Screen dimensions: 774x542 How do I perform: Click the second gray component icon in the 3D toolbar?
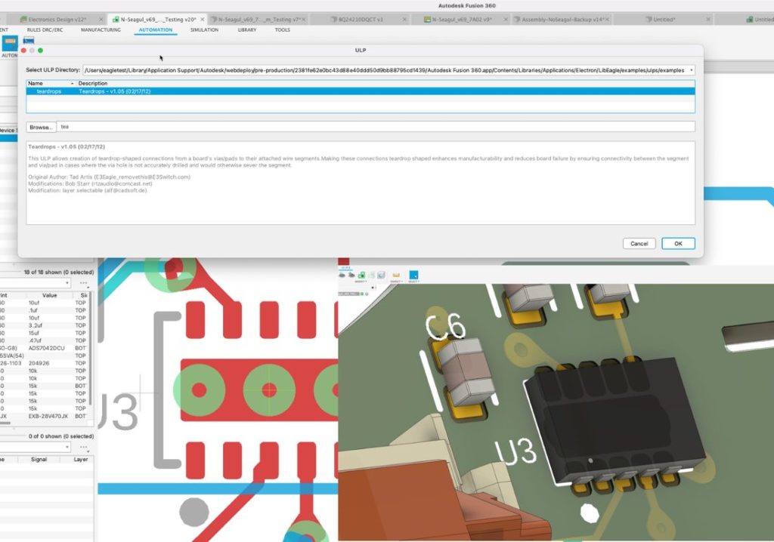[351, 275]
